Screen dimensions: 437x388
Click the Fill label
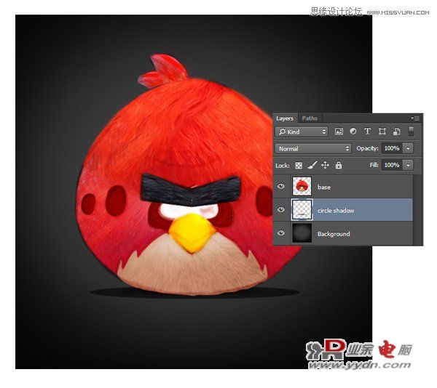pos(374,165)
